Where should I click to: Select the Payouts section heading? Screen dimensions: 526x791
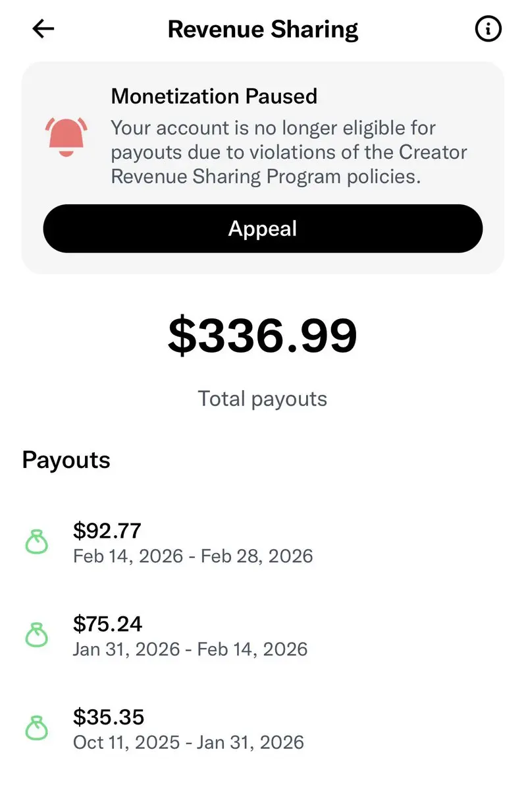point(66,459)
